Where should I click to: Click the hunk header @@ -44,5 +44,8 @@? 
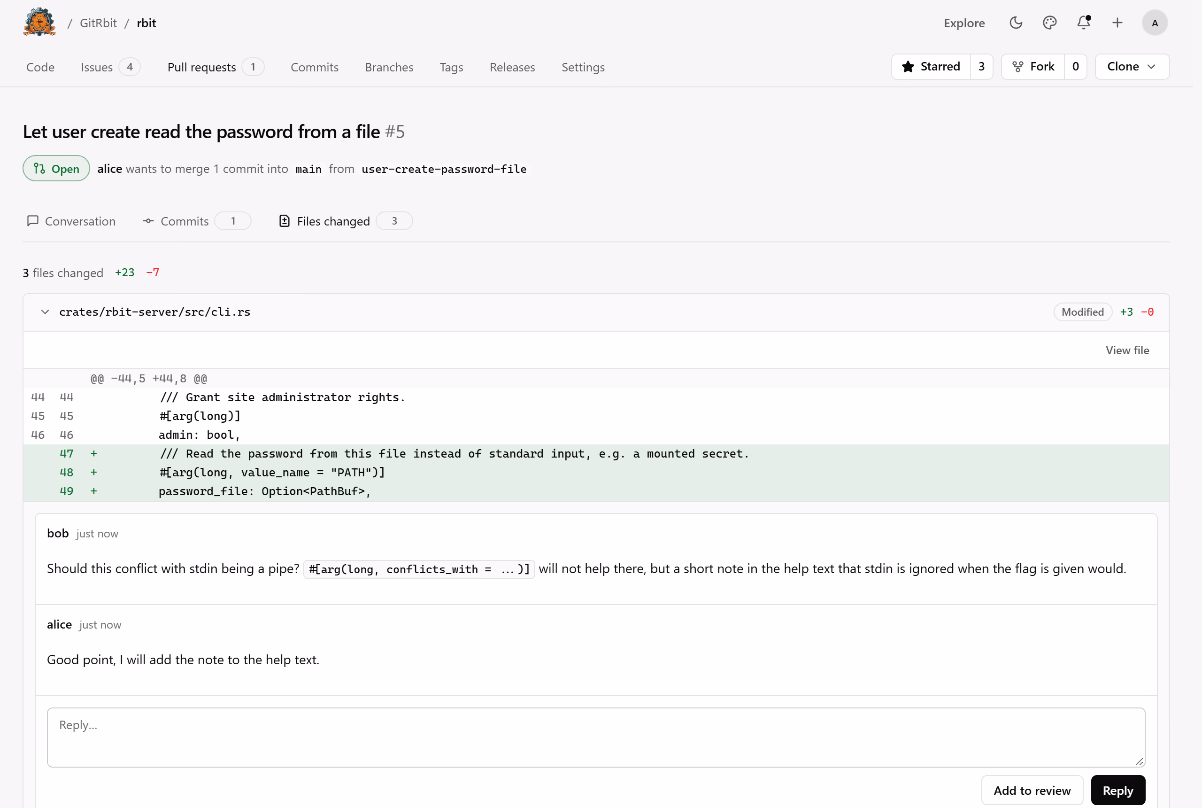click(x=149, y=378)
